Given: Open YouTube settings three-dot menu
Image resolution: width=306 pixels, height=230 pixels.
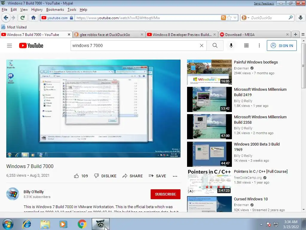Looking at the screenshot, I should point(259,46).
